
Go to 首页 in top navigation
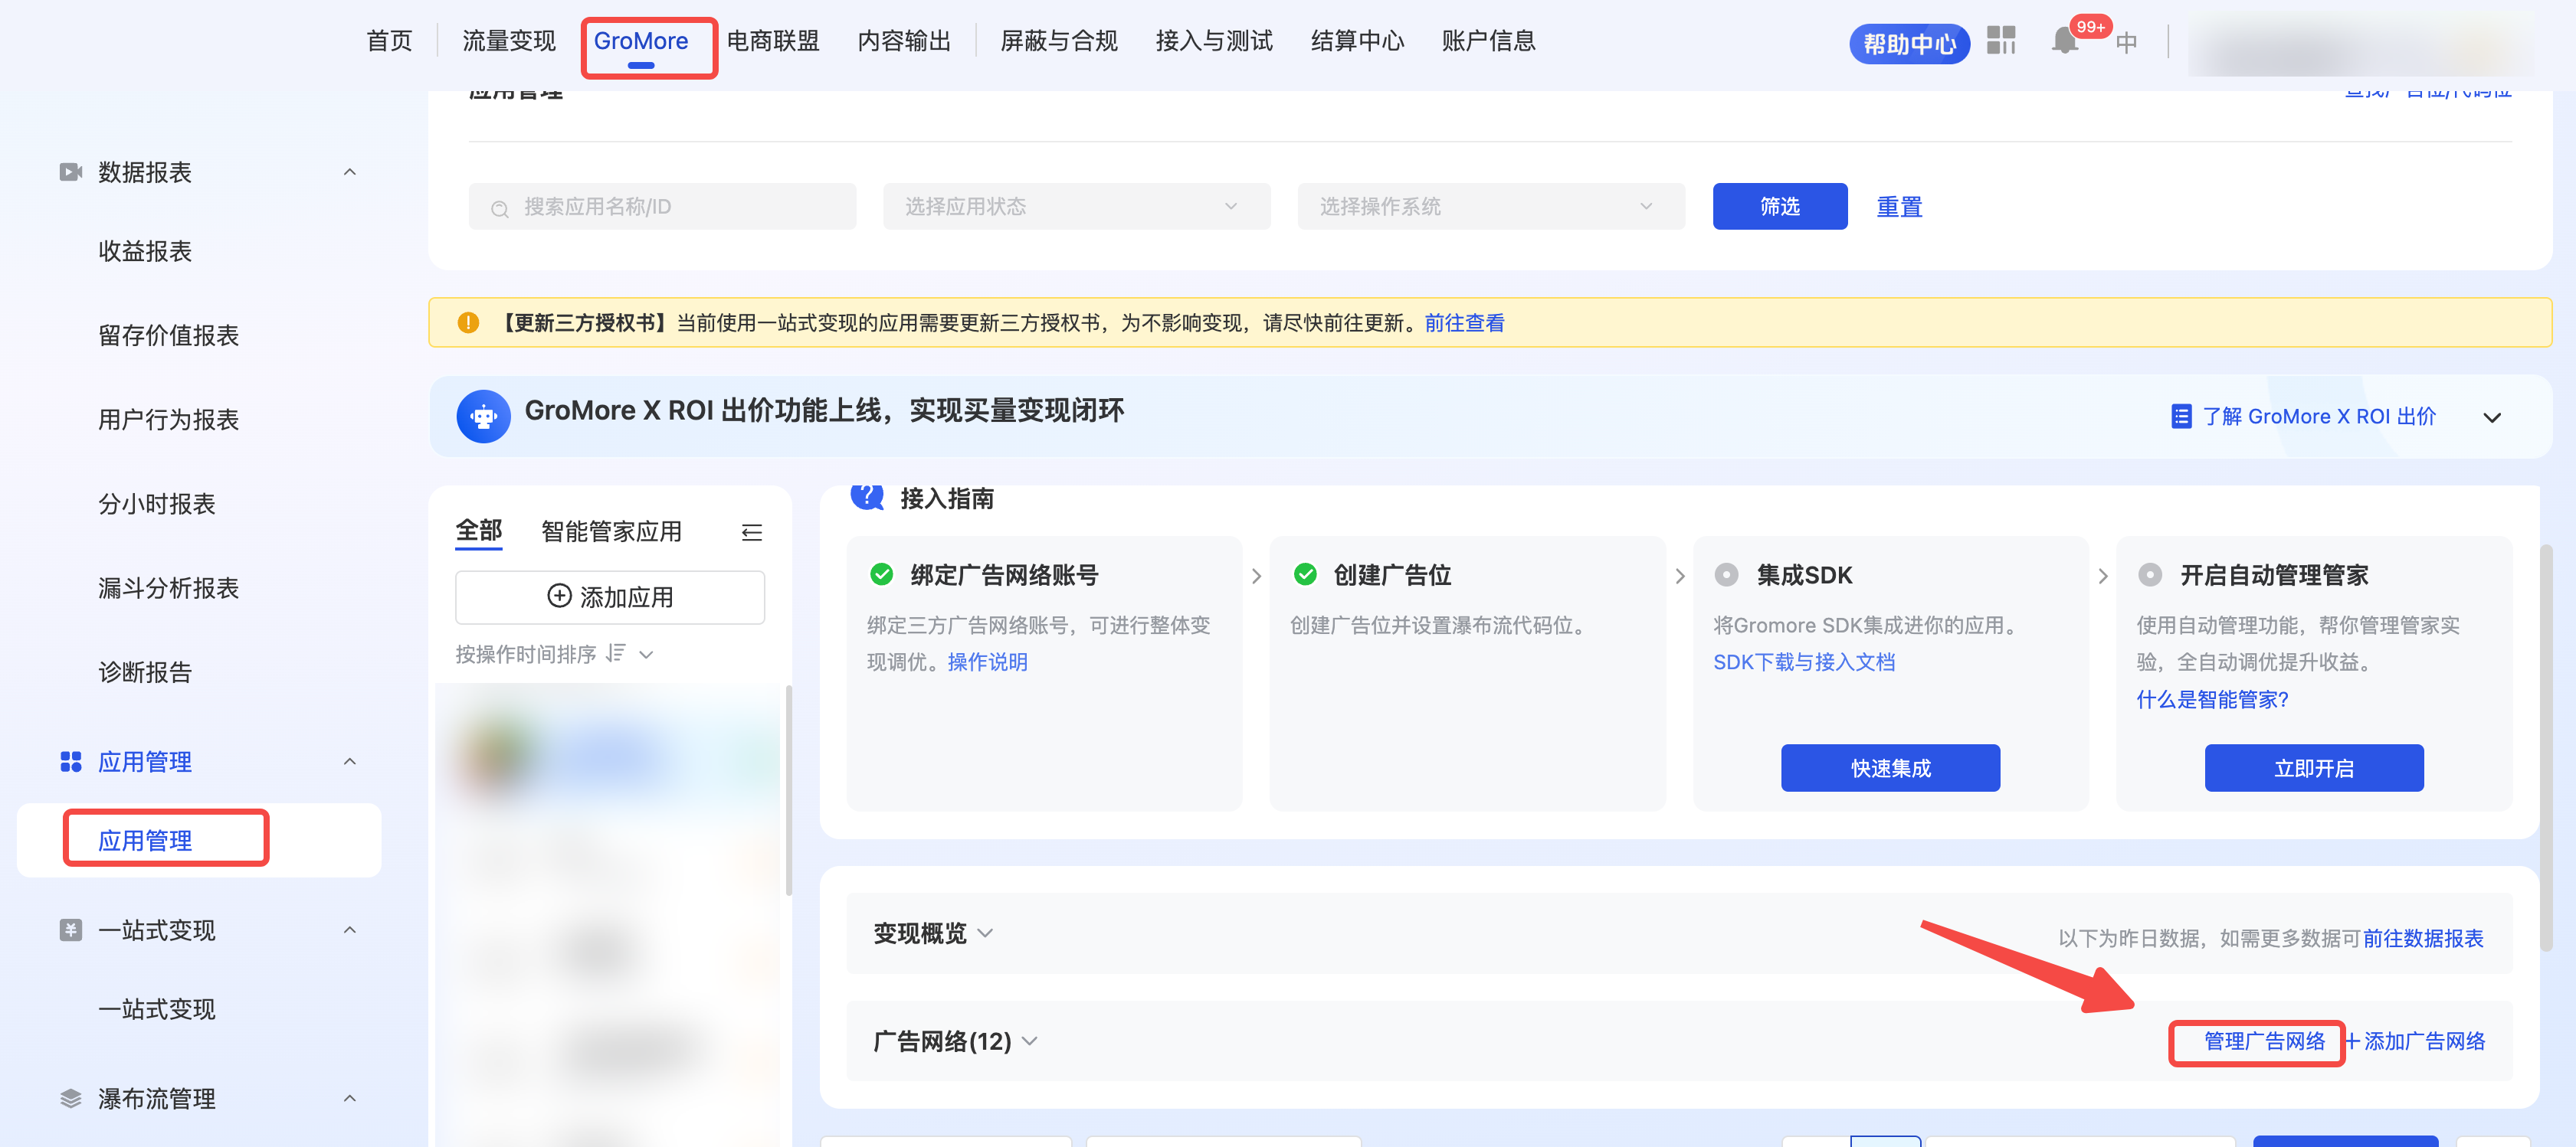point(389,41)
